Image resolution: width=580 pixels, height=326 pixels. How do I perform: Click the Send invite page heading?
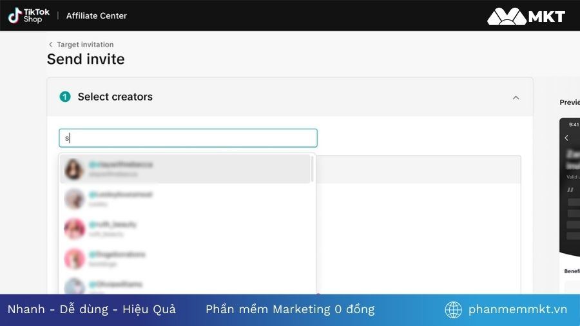click(86, 59)
